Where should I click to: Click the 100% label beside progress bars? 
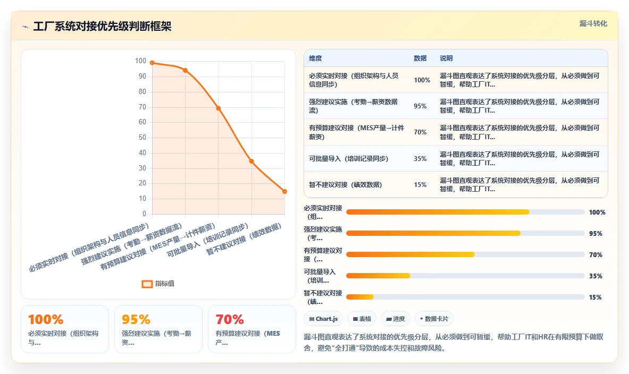597,212
